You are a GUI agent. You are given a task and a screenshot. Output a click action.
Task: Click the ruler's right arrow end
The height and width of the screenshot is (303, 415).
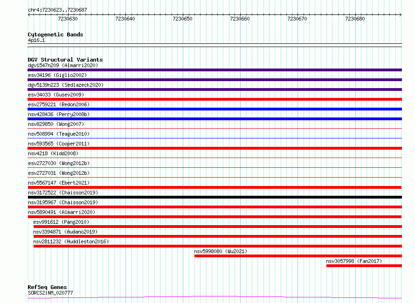coord(401,15)
